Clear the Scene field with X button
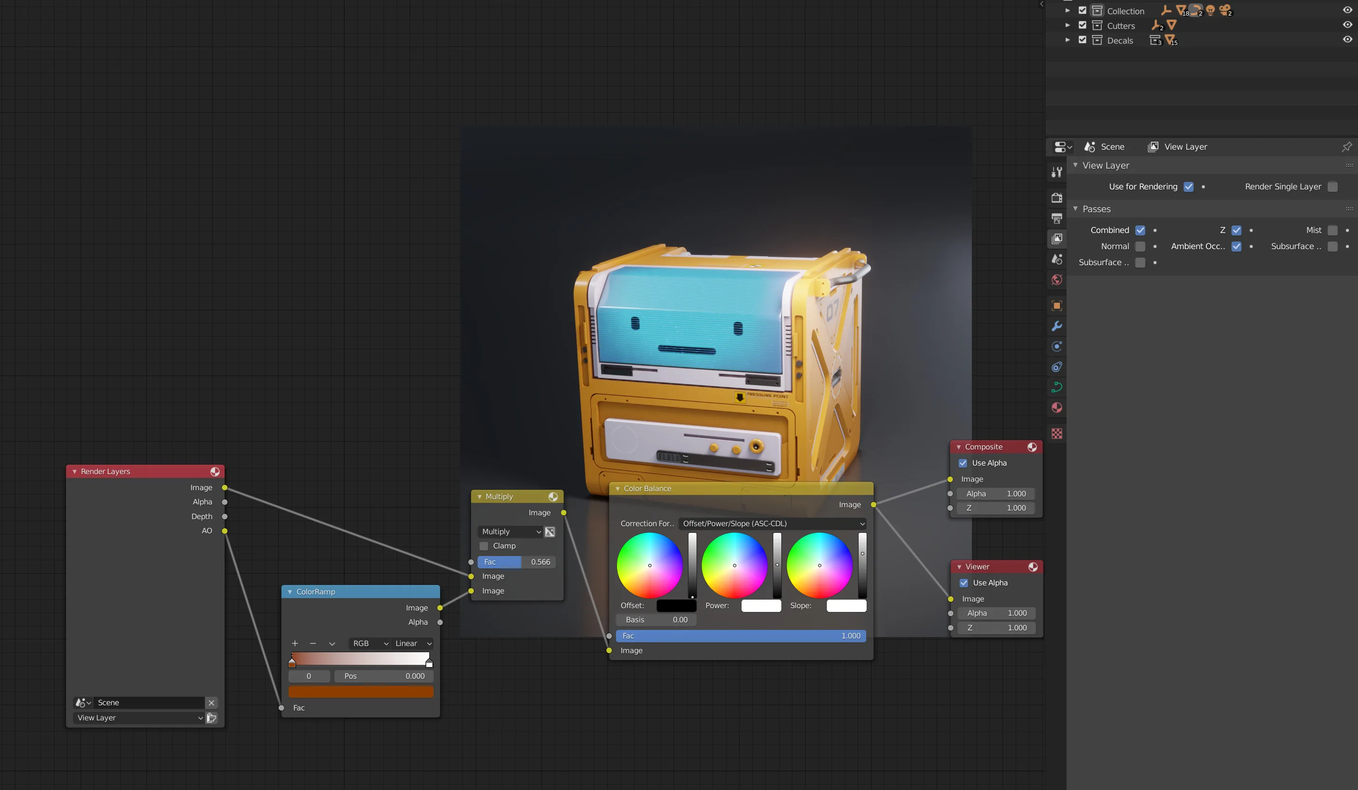The height and width of the screenshot is (790, 1358). click(x=212, y=703)
